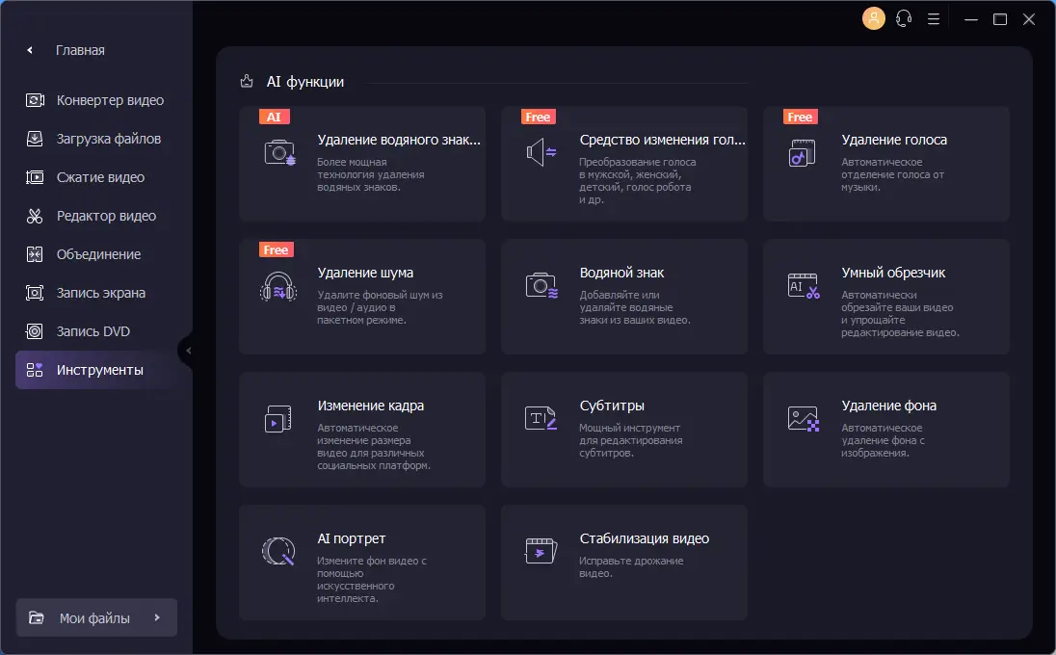
Task: Open the Изменение кадра tool card
Action: point(362,431)
